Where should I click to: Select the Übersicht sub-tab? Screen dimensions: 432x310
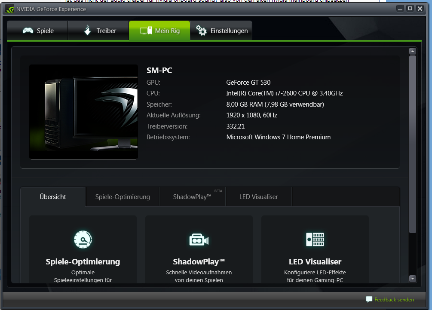53,197
